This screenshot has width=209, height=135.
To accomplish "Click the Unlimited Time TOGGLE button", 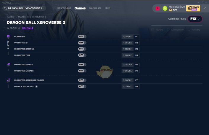I will (x=127, y=55).
